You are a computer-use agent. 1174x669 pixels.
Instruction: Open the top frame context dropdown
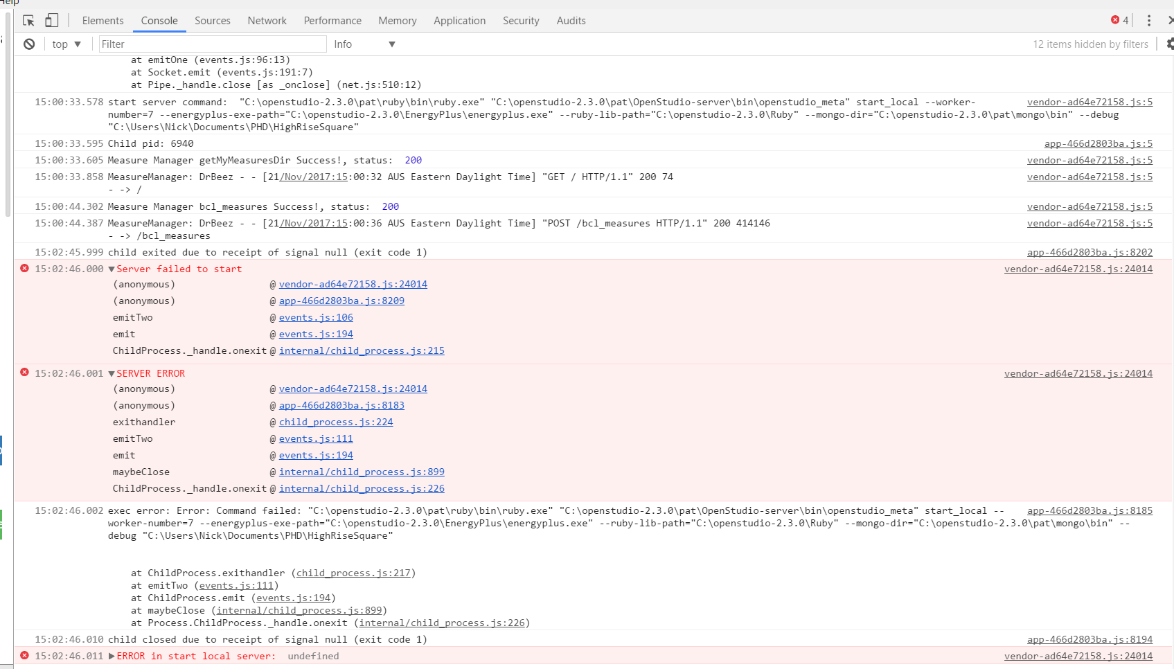66,44
